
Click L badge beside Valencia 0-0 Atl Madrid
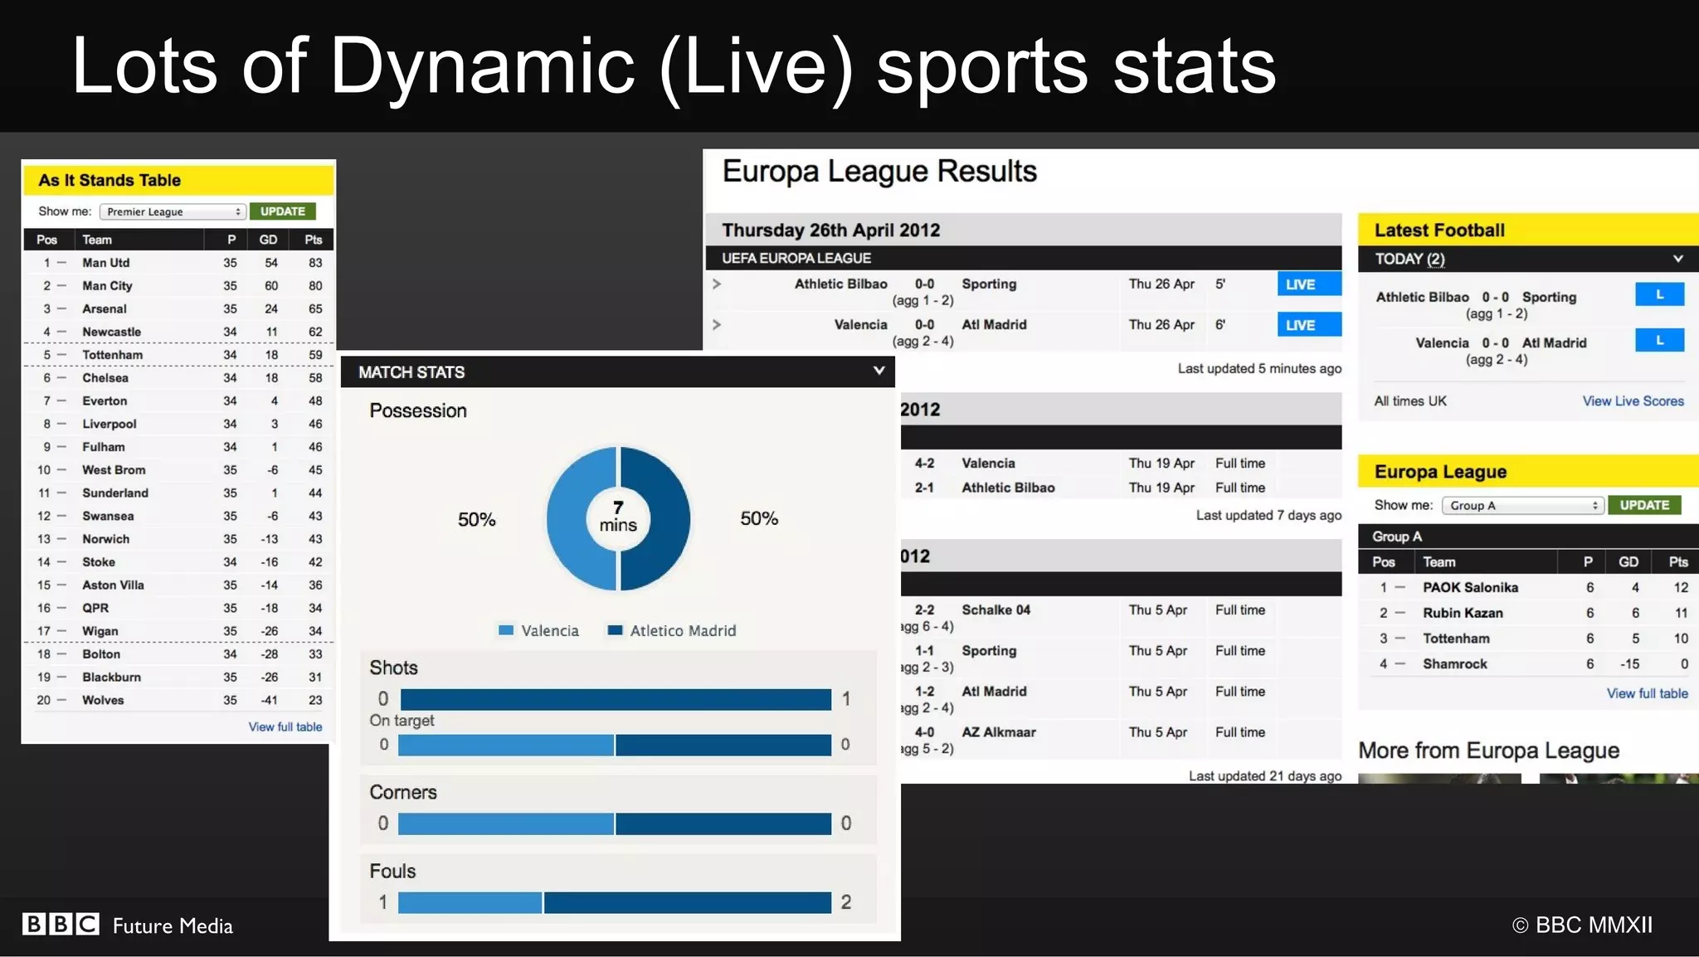coord(1659,340)
